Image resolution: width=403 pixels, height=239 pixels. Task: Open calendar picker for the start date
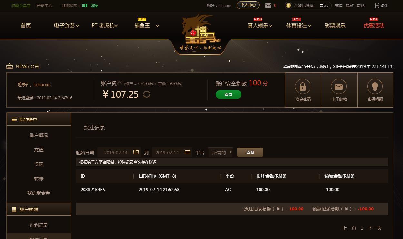[x=136, y=152]
